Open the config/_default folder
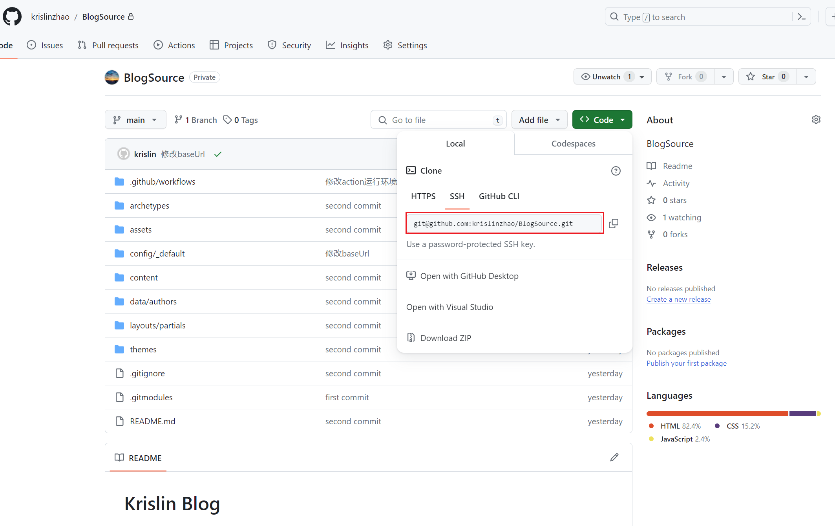The height and width of the screenshot is (526, 835). [x=157, y=253]
